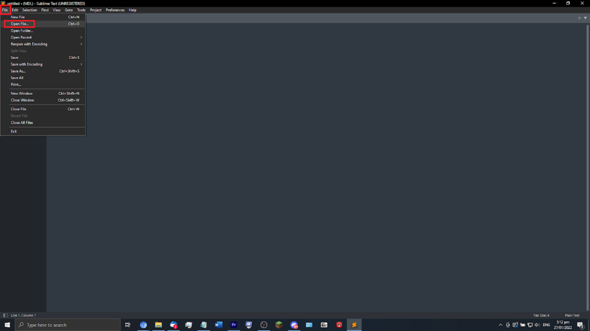
Task: Launch Premiere Pro from the taskbar
Action: 234,325
